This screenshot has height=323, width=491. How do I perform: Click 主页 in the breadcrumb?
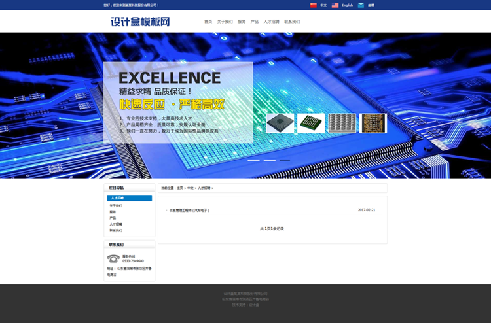click(x=180, y=188)
